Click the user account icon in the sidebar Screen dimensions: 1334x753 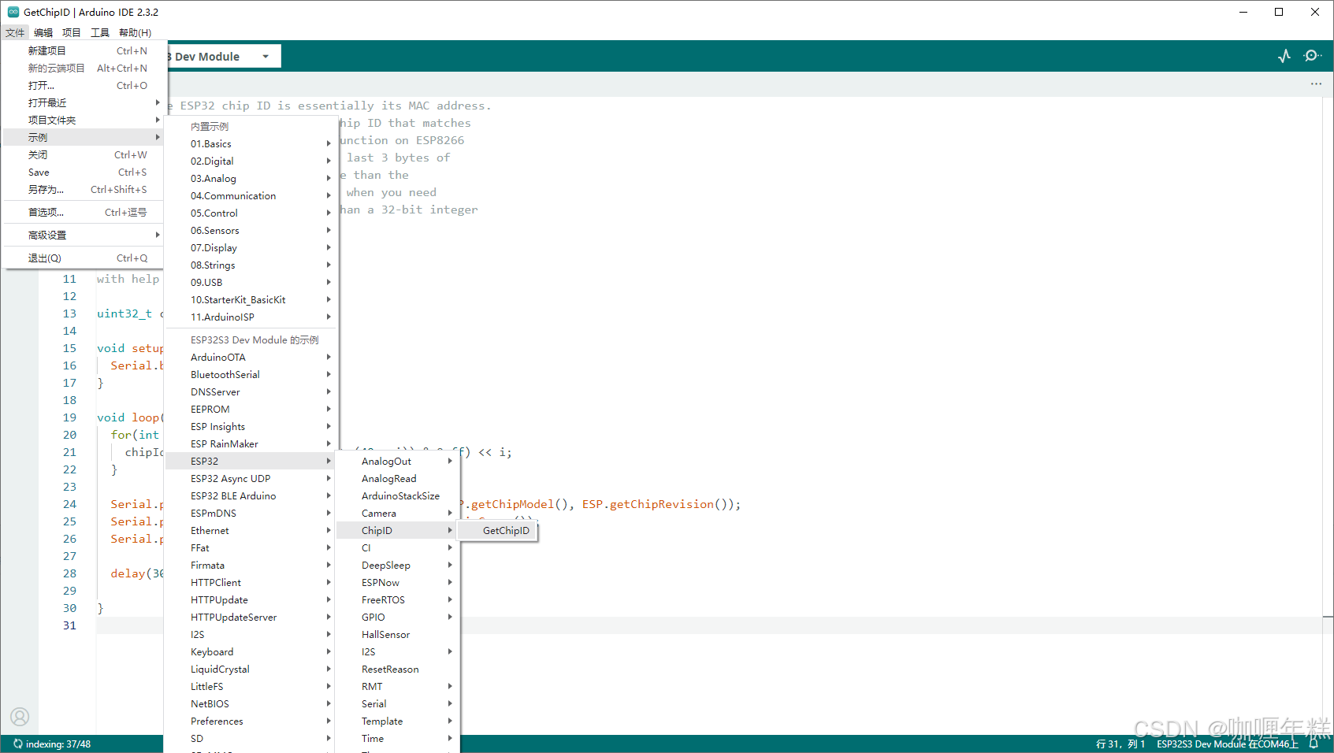20,716
